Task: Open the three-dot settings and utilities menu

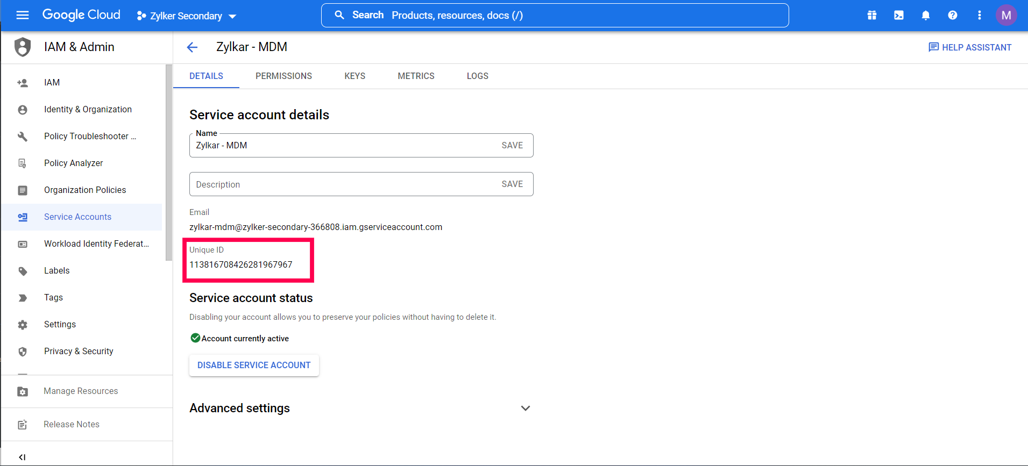Action: 980,15
